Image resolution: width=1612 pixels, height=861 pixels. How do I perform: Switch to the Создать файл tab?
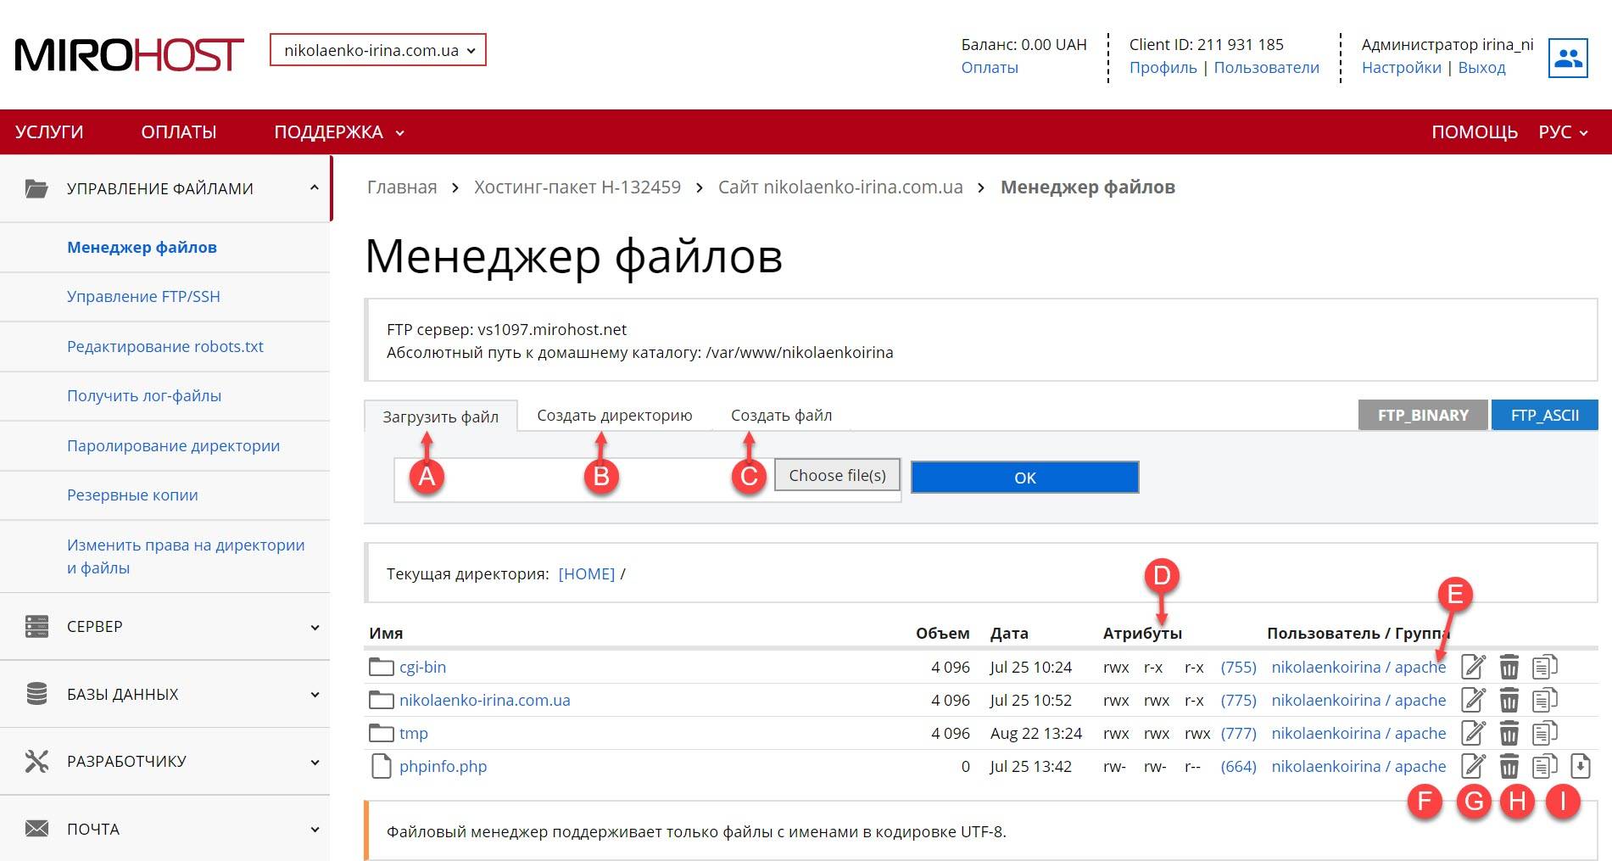781,416
